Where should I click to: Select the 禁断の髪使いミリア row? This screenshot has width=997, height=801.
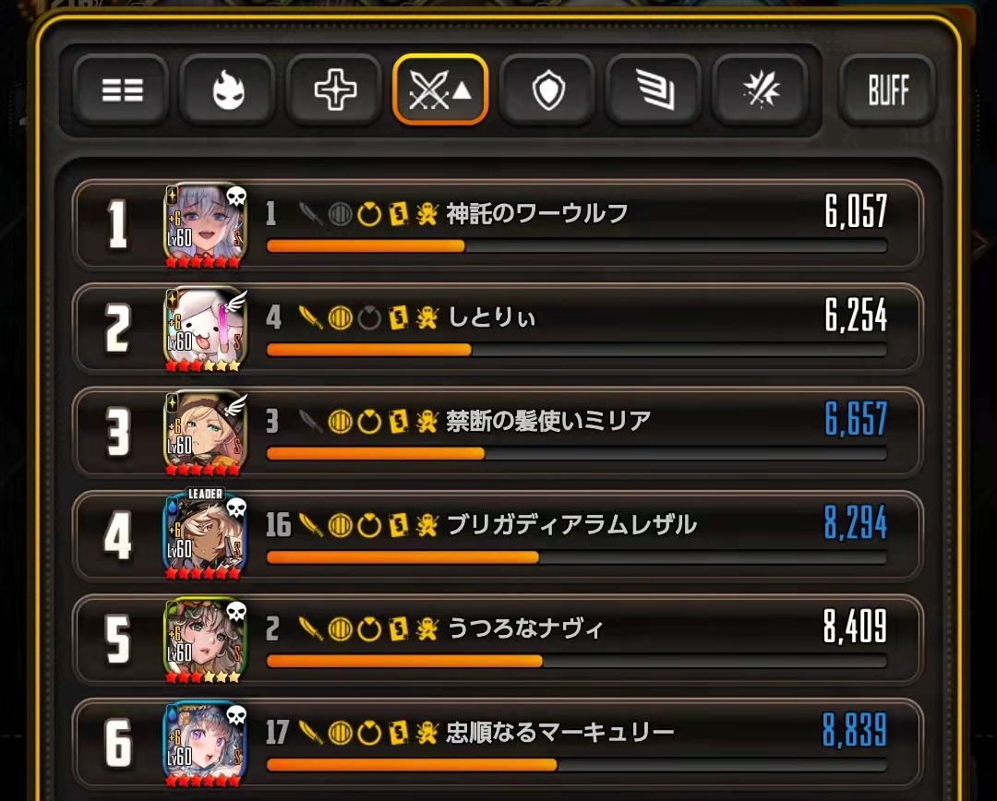pos(498,432)
